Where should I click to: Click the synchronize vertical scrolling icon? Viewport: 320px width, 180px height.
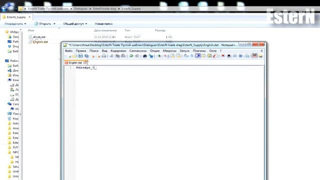coord(172,55)
